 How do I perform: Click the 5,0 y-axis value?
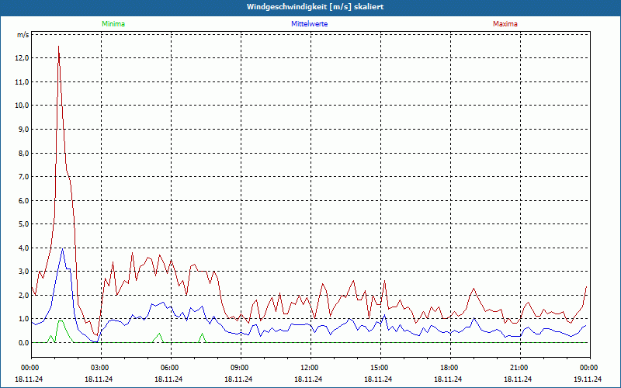(x=24, y=224)
